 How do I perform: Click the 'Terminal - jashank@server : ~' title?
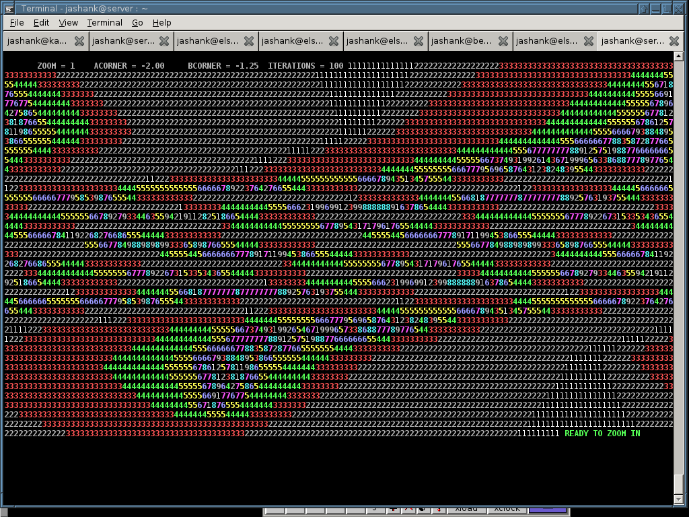click(84, 8)
